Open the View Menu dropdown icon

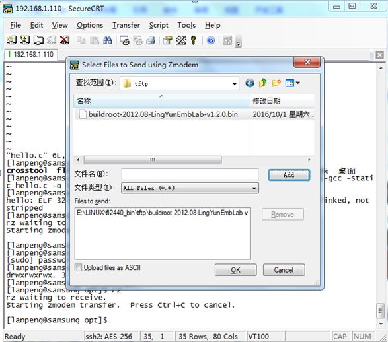(x=292, y=83)
